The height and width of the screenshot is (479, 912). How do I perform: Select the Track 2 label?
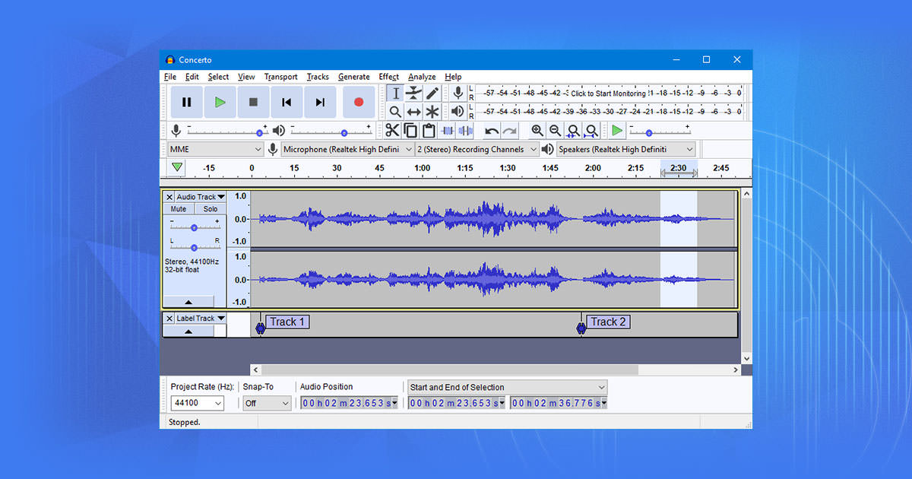tap(608, 322)
